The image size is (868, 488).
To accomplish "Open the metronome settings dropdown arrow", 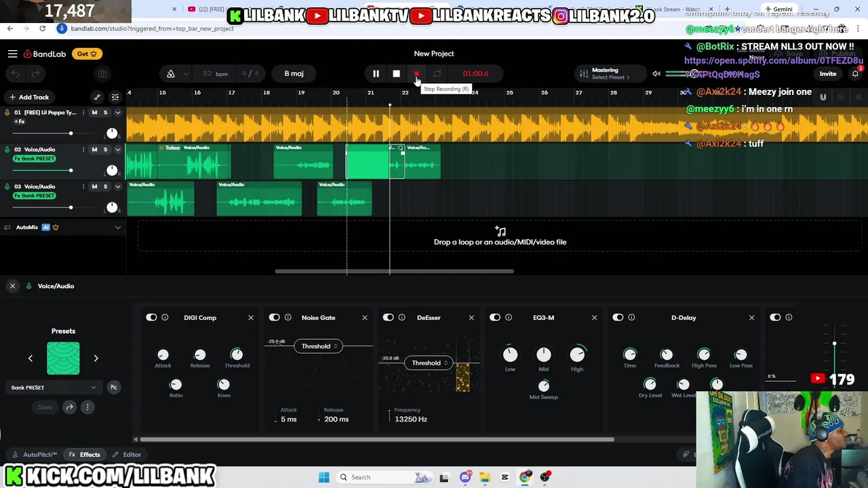I will (186, 73).
